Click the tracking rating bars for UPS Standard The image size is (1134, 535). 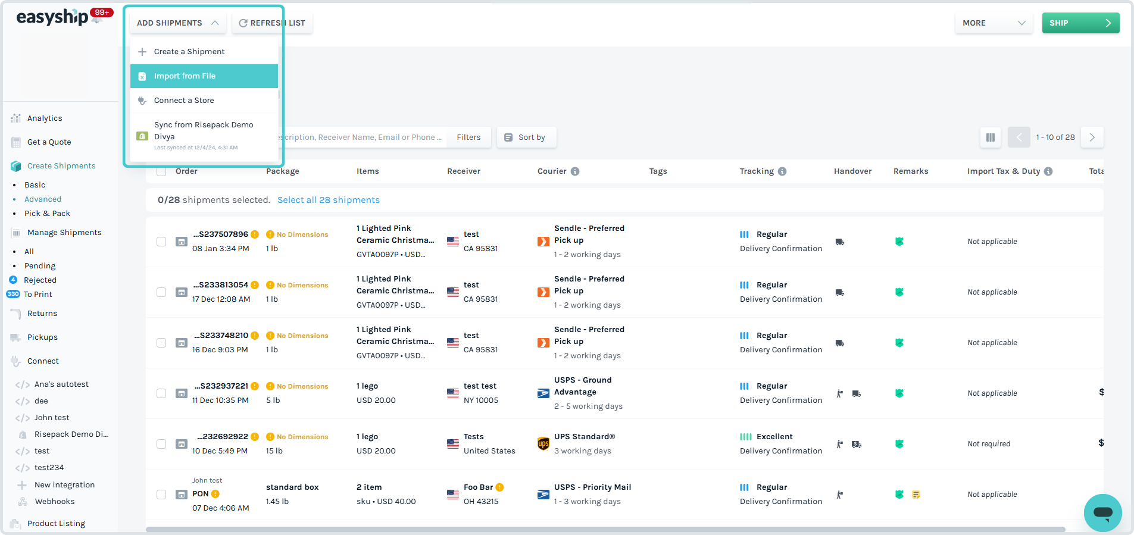coord(746,437)
